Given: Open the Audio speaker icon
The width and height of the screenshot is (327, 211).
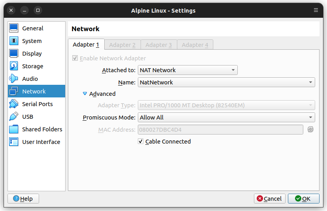Looking at the screenshot, I should [x=14, y=79].
